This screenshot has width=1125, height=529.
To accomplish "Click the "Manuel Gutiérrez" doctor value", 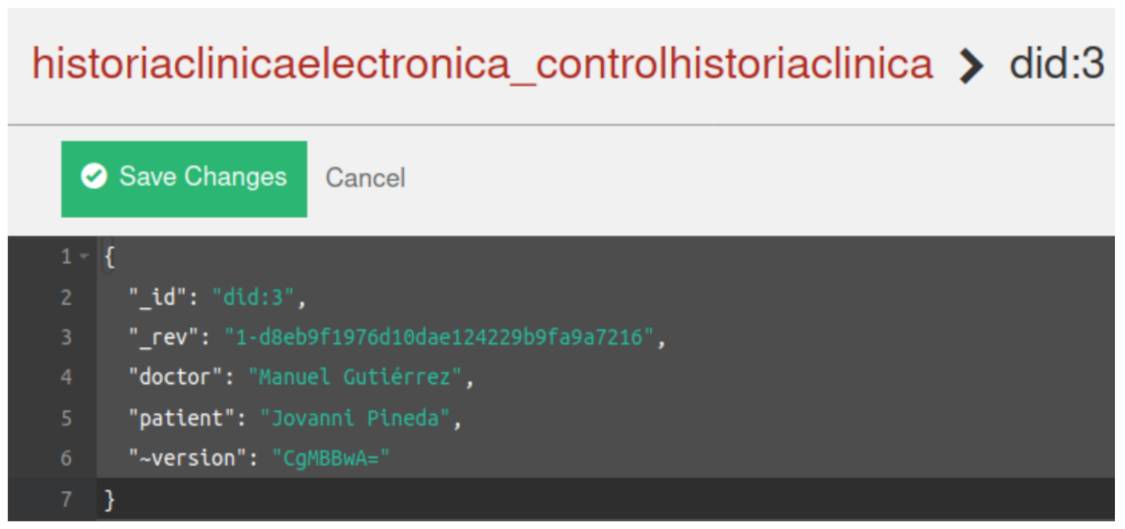I will point(354,377).
